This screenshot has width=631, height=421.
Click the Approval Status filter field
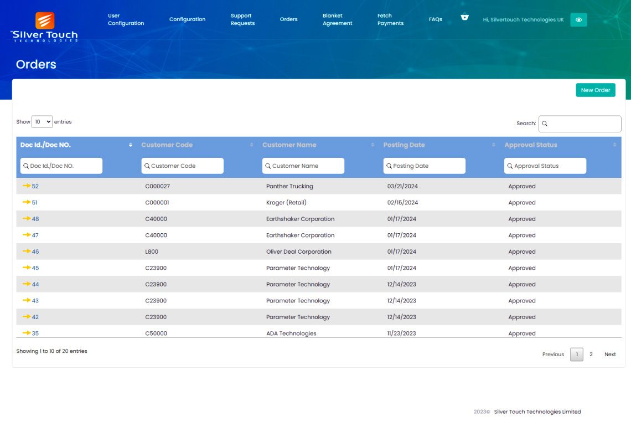(x=545, y=166)
